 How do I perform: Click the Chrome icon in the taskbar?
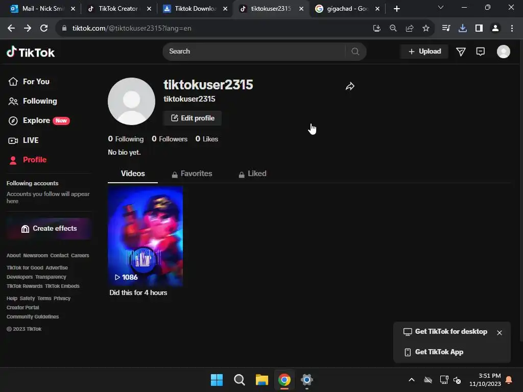click(x=284, y=380)
